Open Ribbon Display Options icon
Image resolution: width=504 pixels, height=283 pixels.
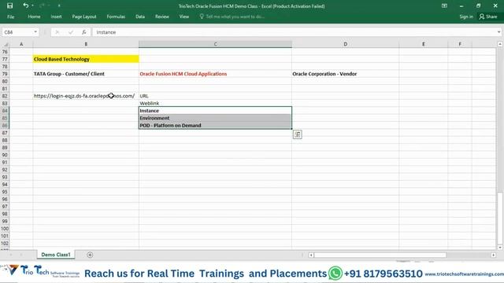(444, 6)
